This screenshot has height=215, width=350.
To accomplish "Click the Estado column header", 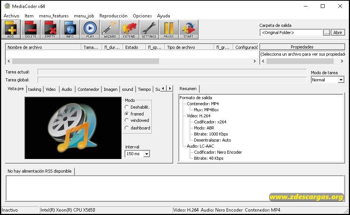I will coord(134,47).
